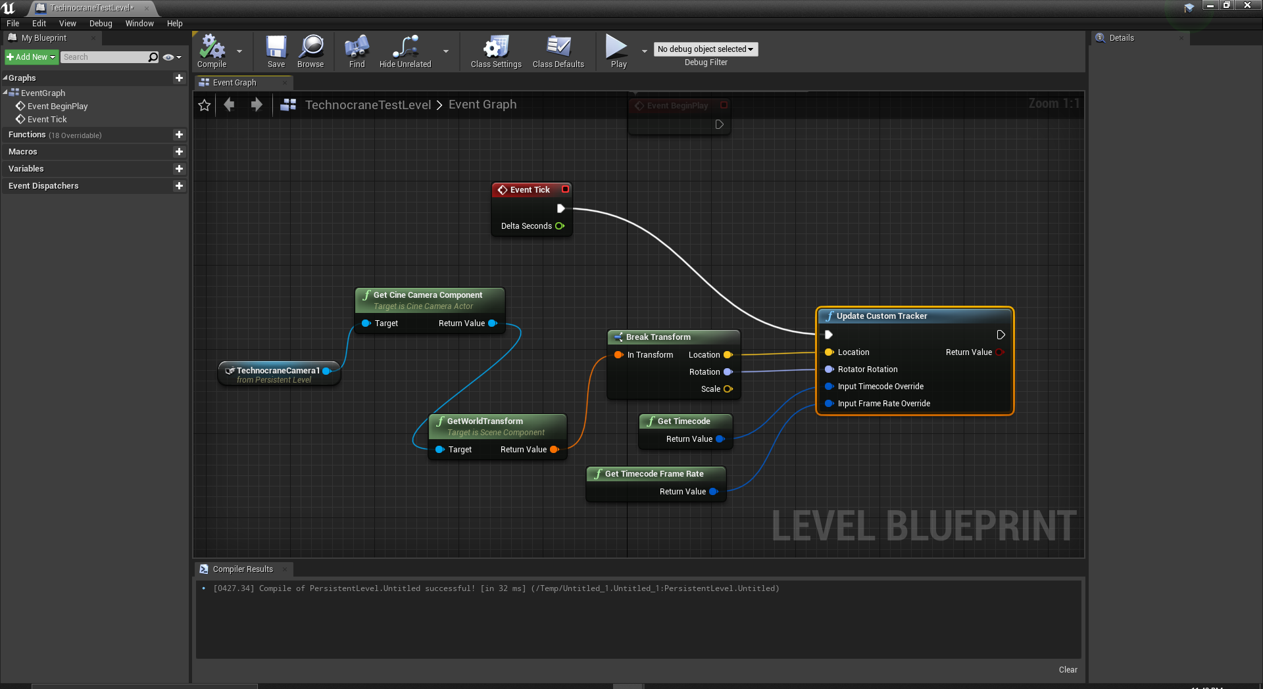
Task: Add a new graph with Graphs plus
Action: (x=179, y=78)
